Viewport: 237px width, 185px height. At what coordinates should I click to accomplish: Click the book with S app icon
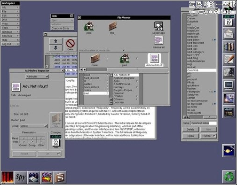pos(60,177)
